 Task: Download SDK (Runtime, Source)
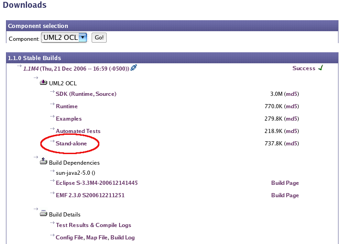coord(86,94)
